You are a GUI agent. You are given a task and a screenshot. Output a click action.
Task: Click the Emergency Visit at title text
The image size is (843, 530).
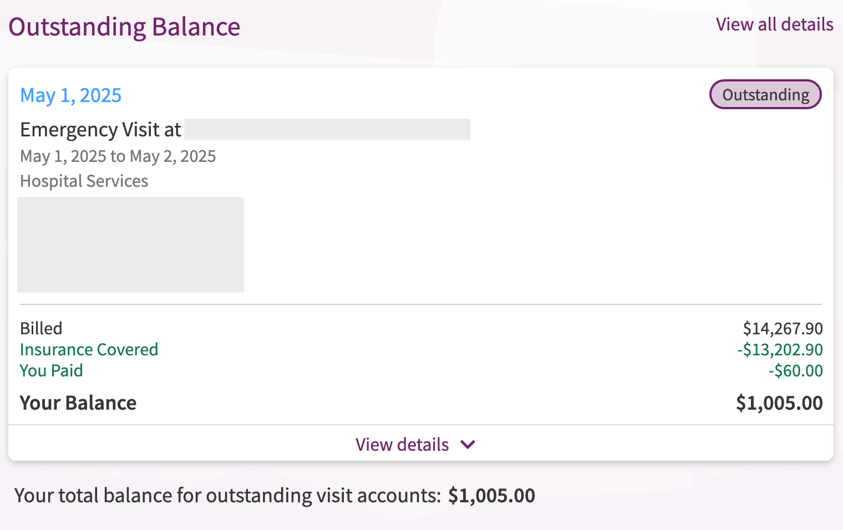coord(100,130)
